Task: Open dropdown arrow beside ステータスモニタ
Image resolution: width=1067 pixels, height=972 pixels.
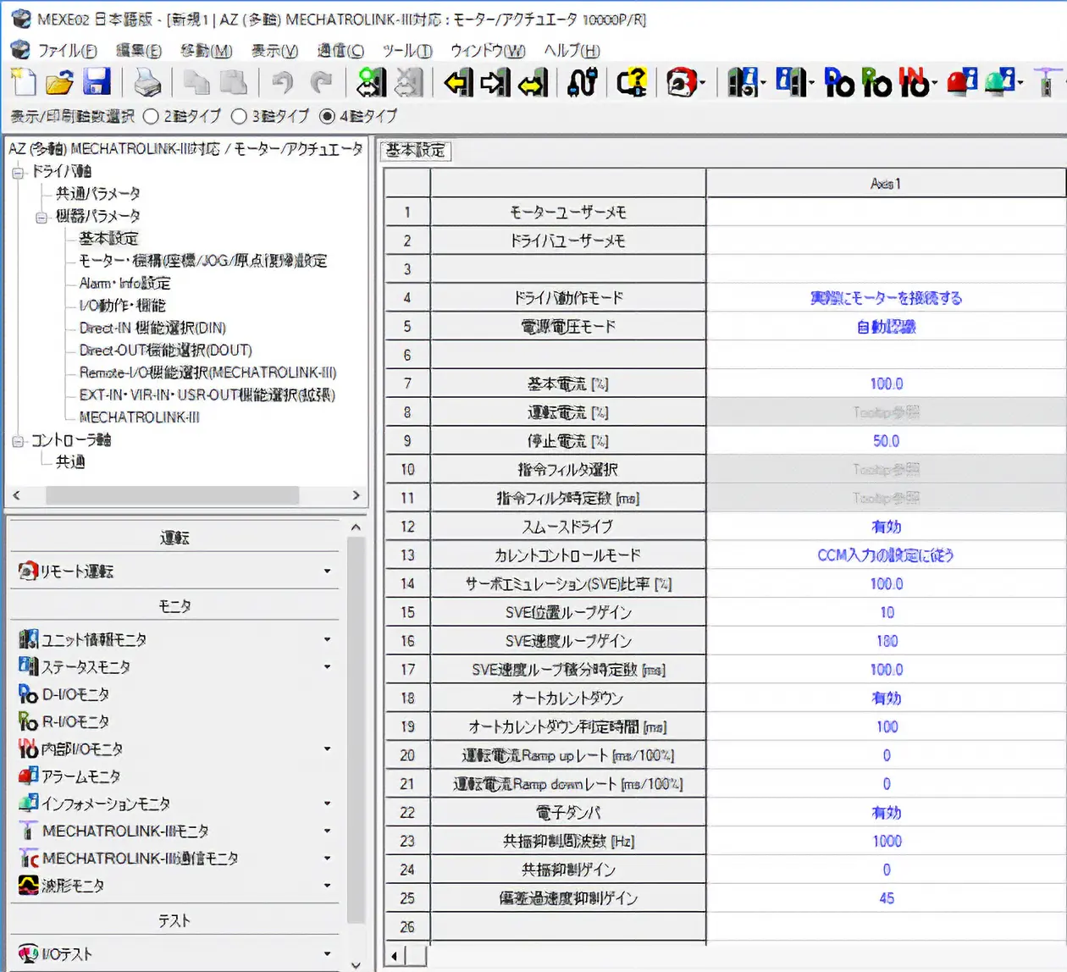Action: (327, 667)
